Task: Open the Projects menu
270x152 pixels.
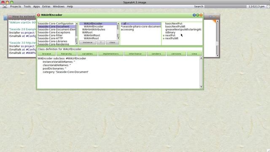Action: [16, 6]
